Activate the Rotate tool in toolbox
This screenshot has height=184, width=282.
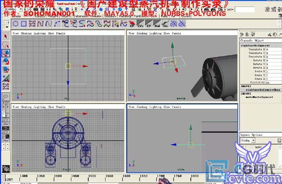[x=6, y=61]
